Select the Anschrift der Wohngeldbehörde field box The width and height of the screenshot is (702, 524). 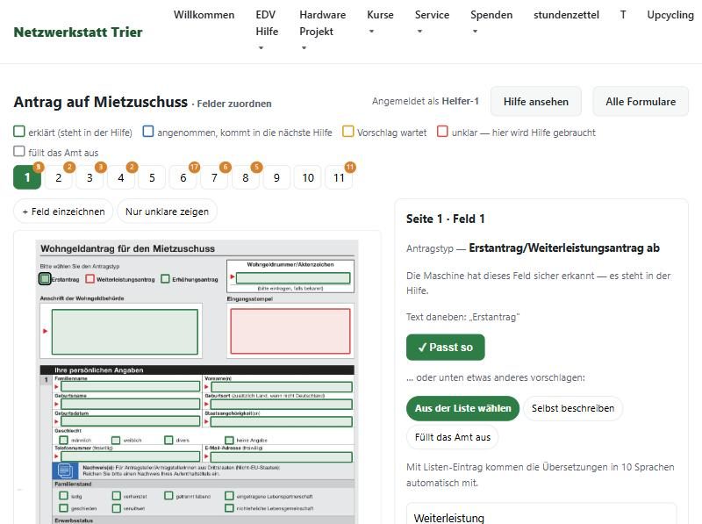pyautogui.click(x=125, y=332)
